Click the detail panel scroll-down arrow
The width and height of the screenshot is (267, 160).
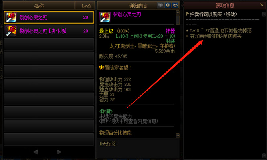coord(178,135)
